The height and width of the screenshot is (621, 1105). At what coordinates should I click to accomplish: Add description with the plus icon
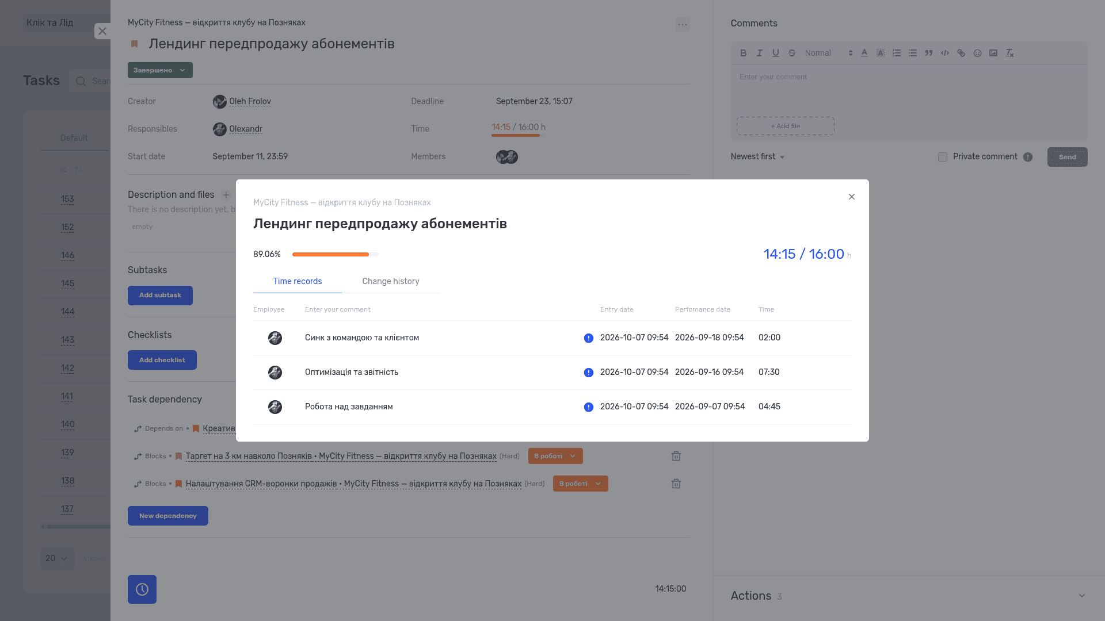coord(226,195)
